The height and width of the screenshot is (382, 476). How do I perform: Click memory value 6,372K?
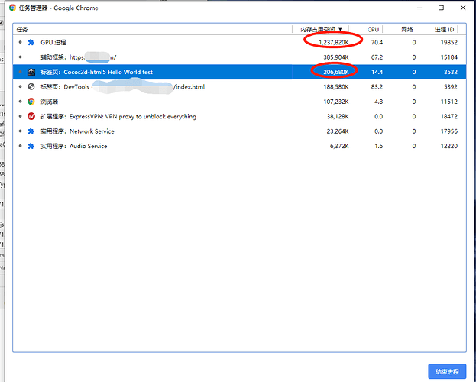click(x=339, y=147)
